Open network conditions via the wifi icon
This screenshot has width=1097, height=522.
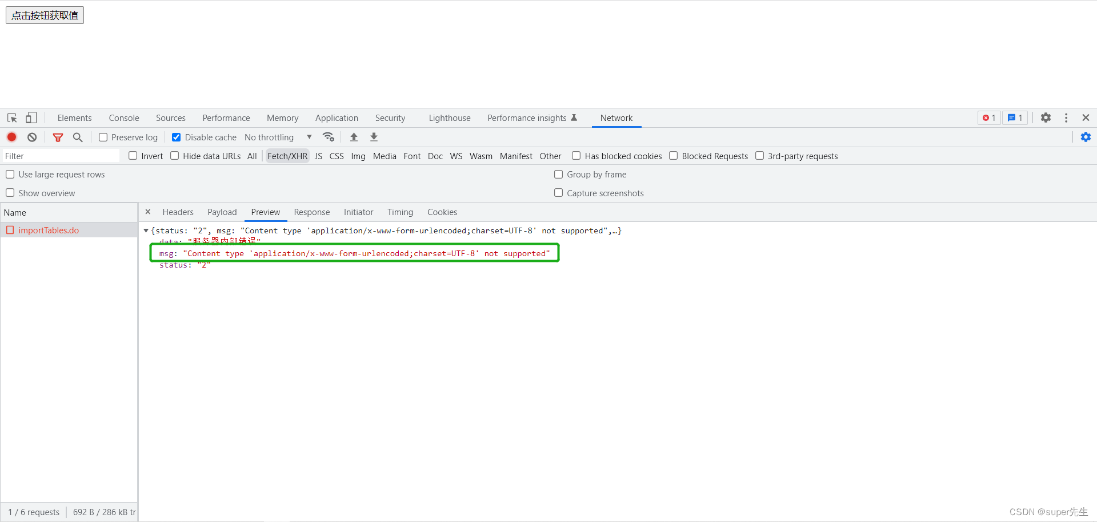pyautogui.click(x=329, y=137)
